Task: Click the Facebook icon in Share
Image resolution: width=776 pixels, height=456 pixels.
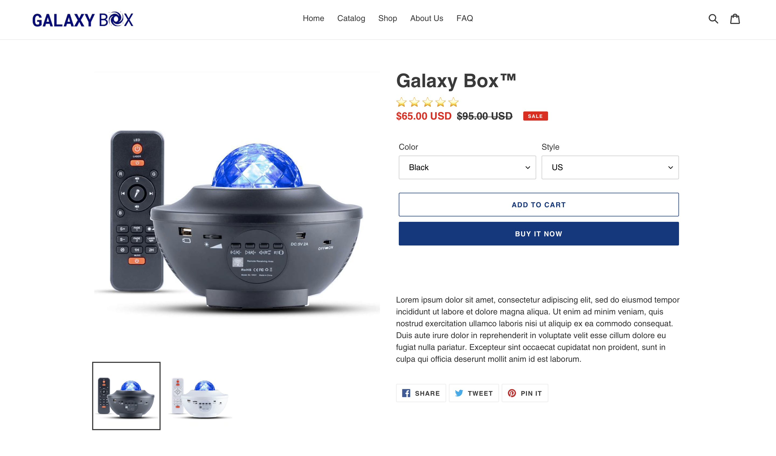Action: (x=406, y=393)
